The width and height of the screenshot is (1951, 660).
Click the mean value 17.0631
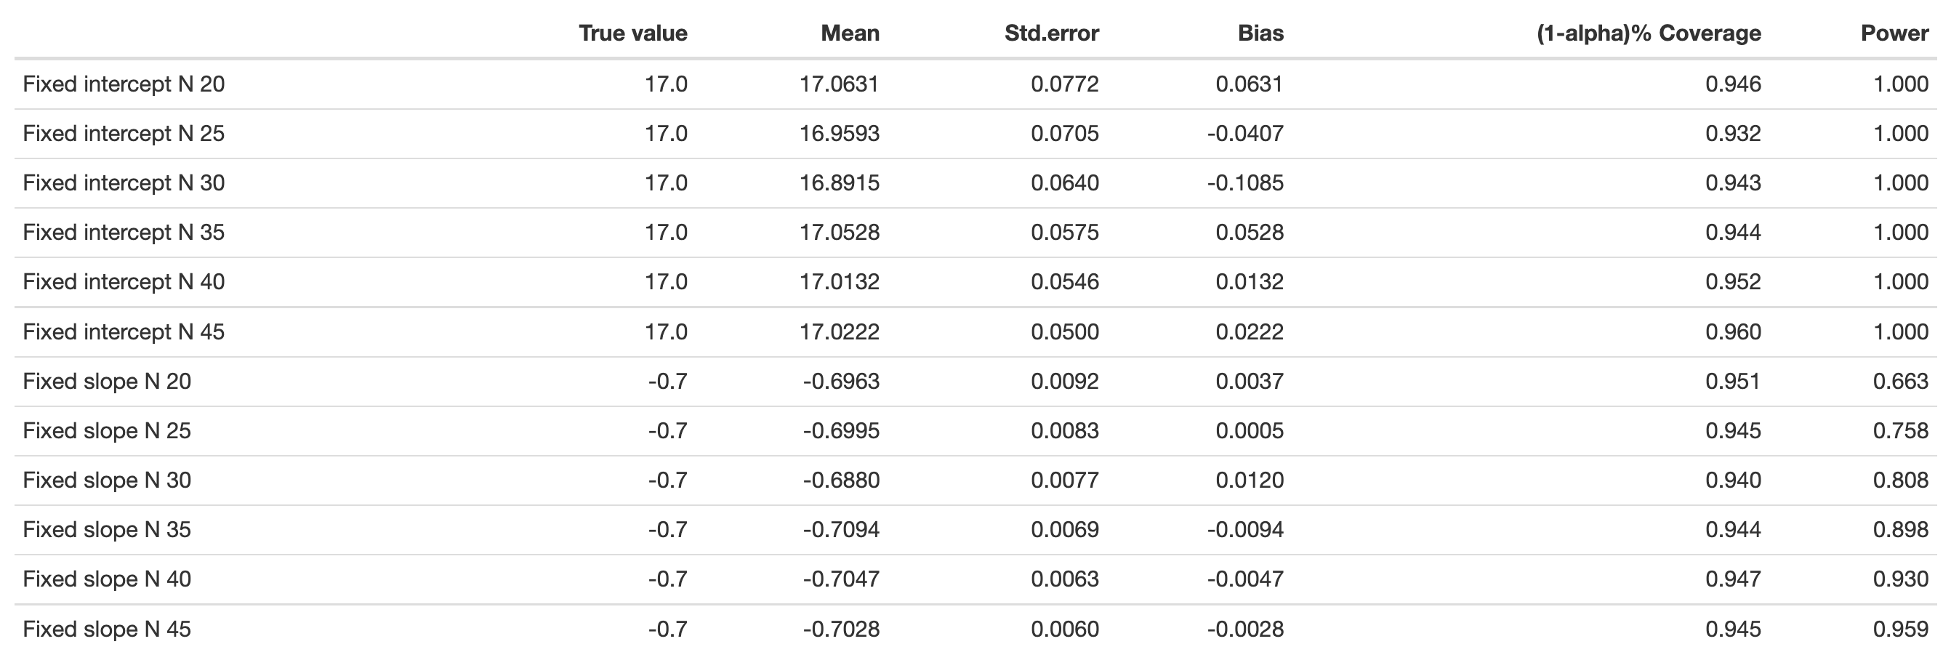coord(839,84)
